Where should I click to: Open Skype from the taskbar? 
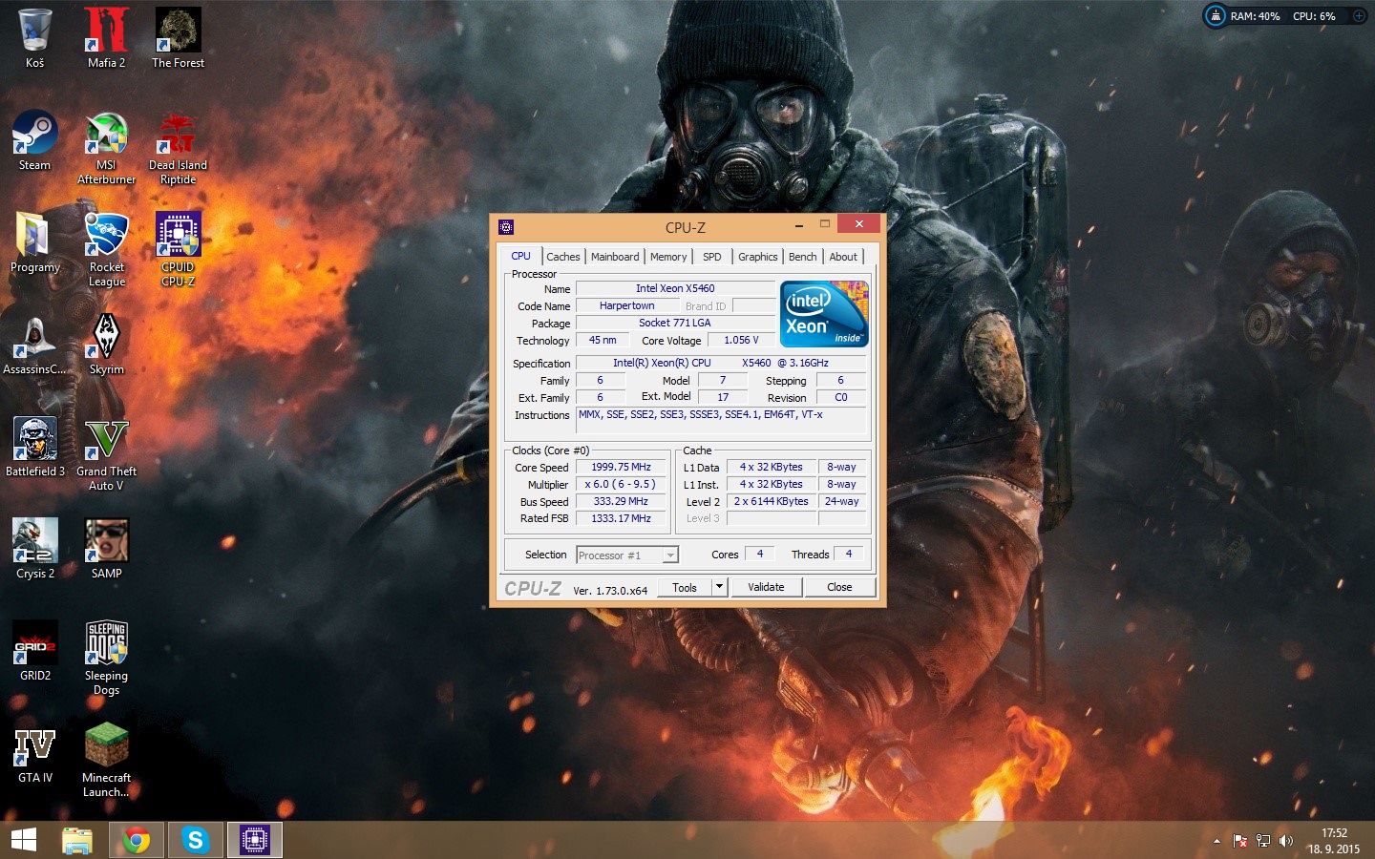tap(196, 840)
